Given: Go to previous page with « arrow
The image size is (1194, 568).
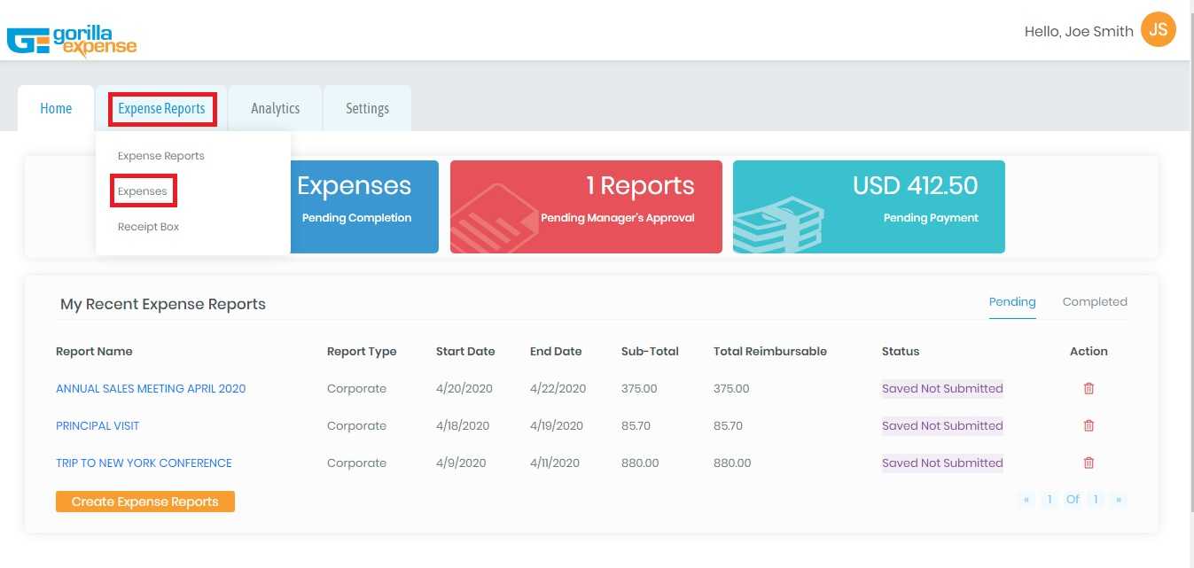Looking at the screenshot, I should [x=1026, y=500].
